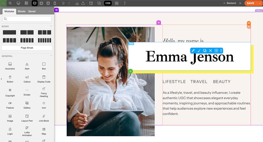Switch to the Blocks tab

[x=22, y=11]
